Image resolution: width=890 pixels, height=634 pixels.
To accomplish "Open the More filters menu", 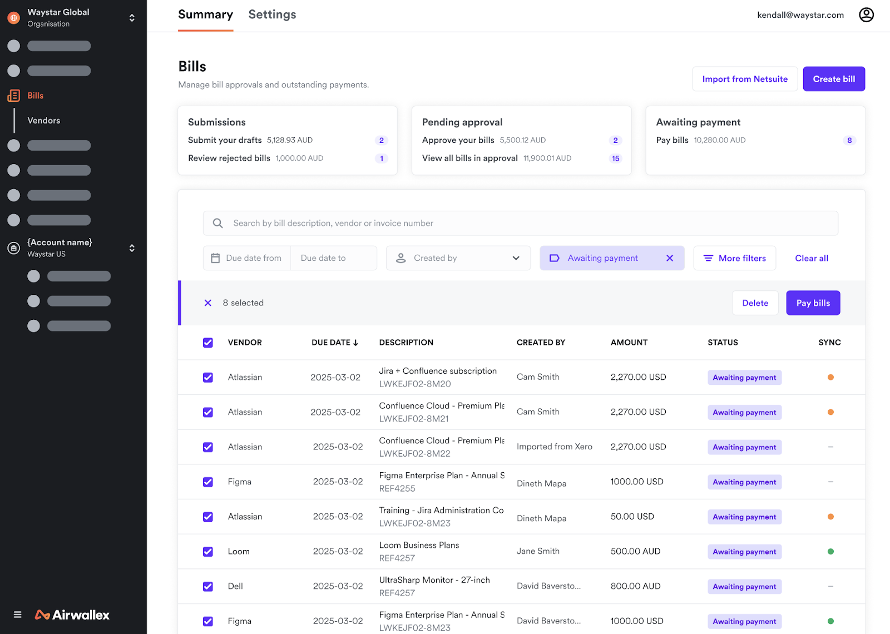I will [735, 258].
